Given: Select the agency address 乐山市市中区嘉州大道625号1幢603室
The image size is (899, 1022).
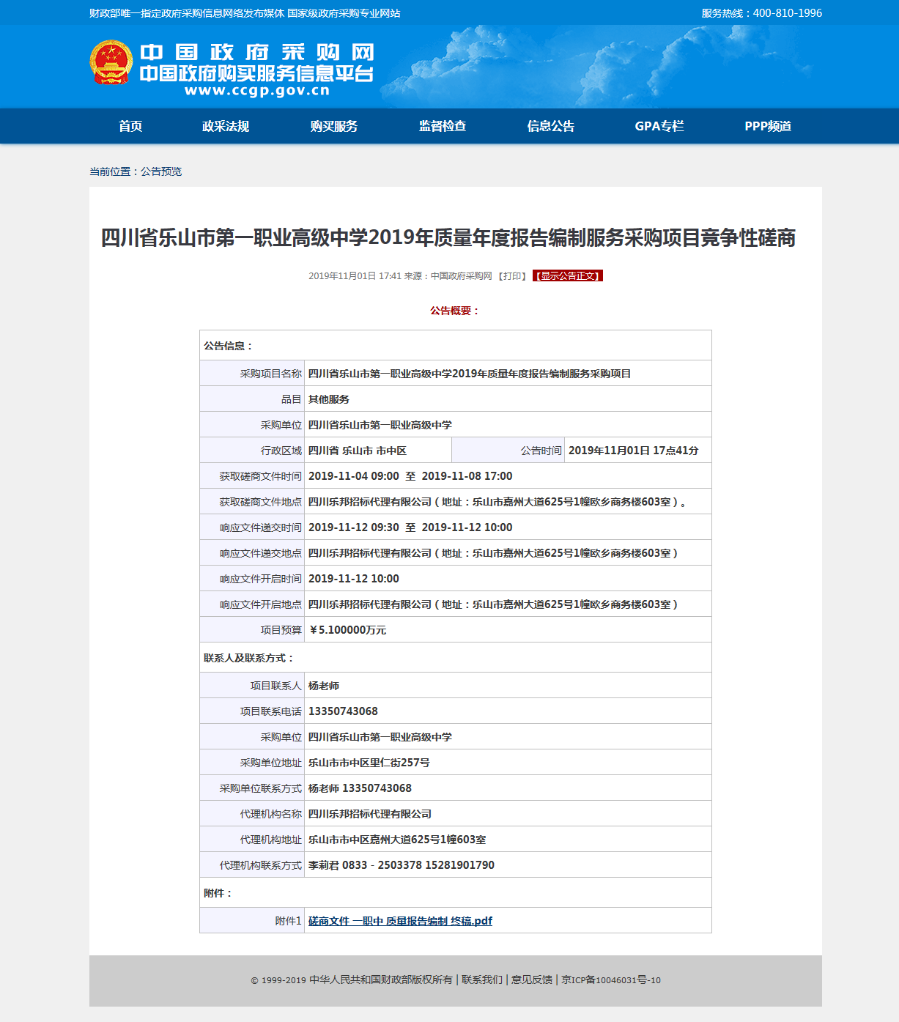Looking at the screenshot, I should pos(397,840).
